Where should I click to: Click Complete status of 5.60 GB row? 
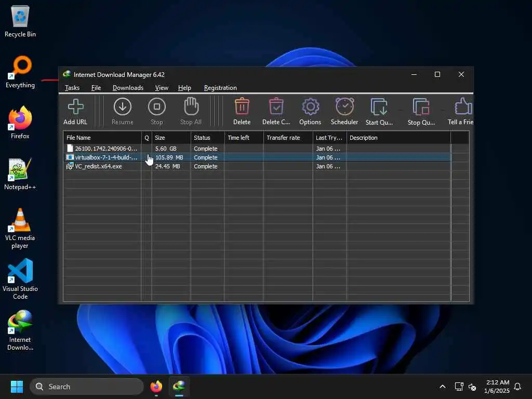[x=206, y=149]
